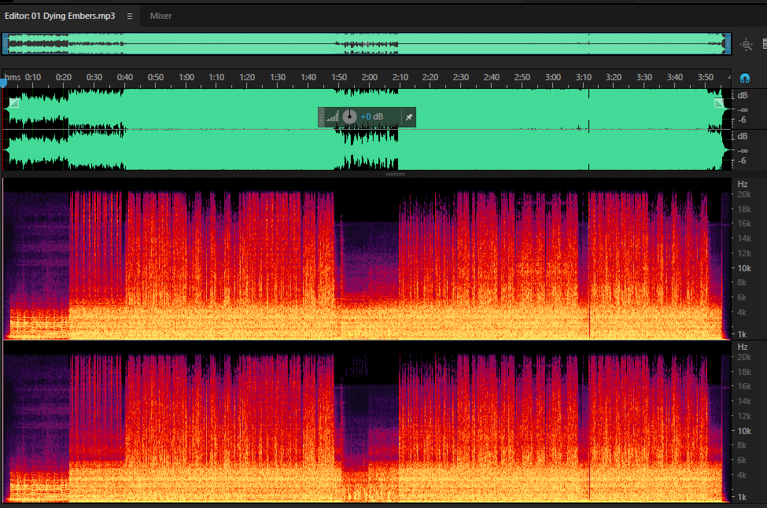
Task: Click the 10k mark on the left channel frequency scale
Action: tap(744, 268)
